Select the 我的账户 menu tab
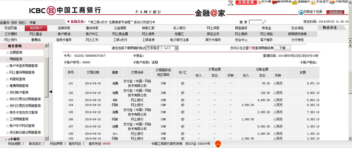The width and height of the screenshot is (352, 148). [36, 28]
